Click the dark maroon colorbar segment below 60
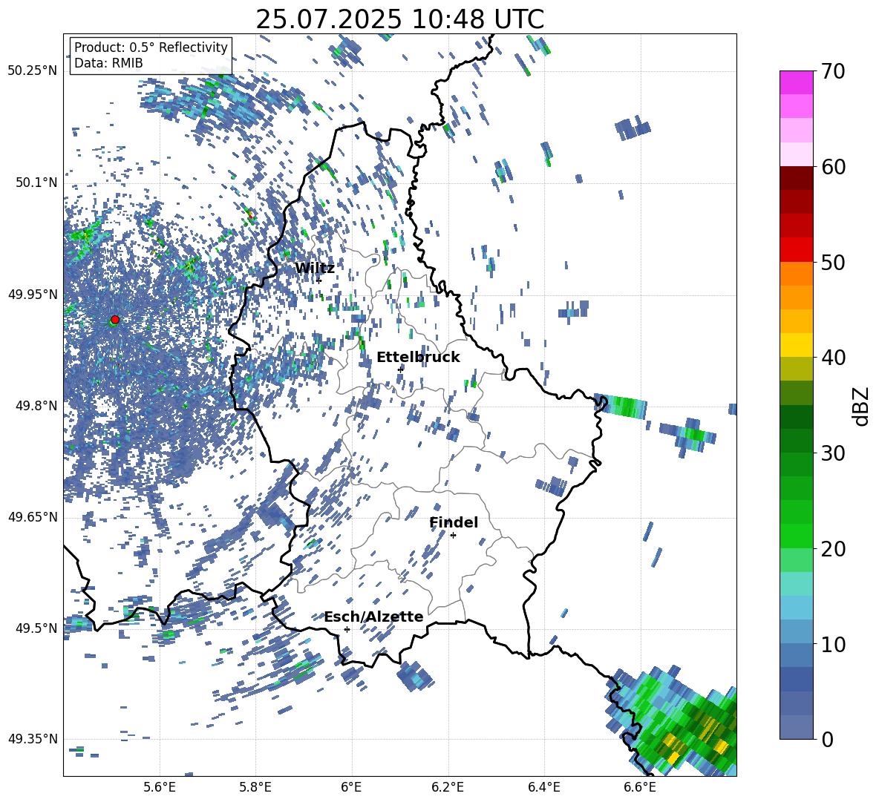 [x=796, y=178]
